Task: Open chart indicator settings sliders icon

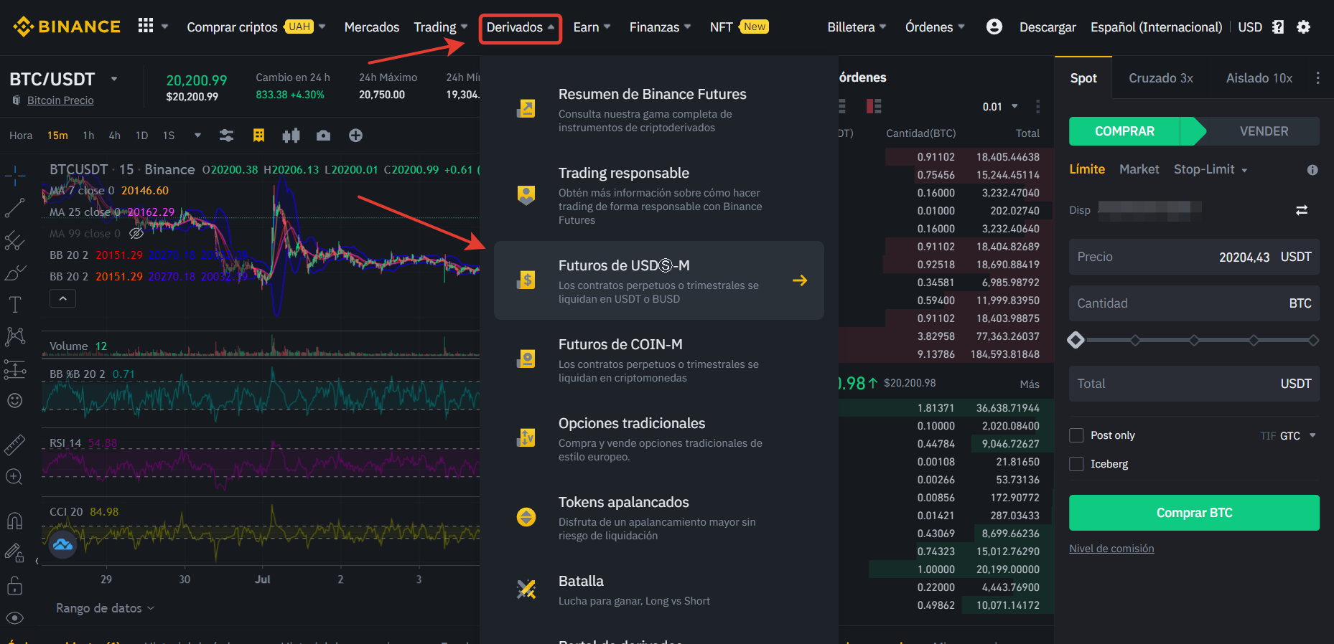Action: coord(226,135)
